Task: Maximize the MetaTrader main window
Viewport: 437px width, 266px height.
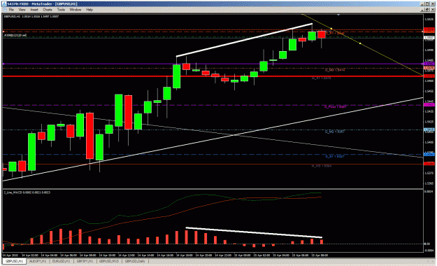Action: coord(427,4)
